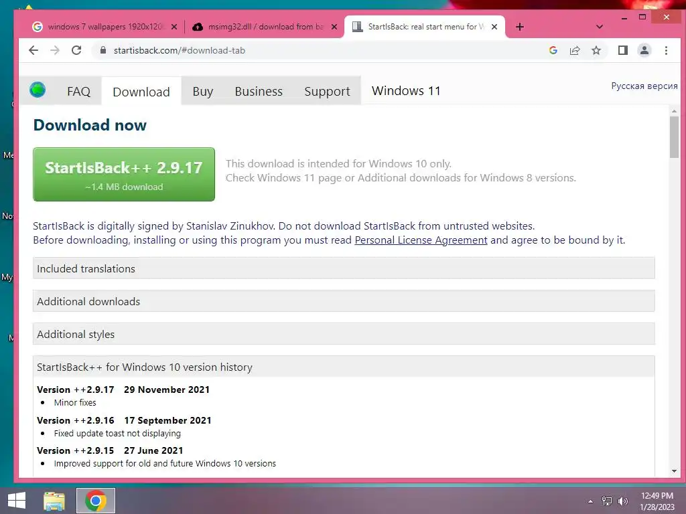Click the page vertical scrollbar thumb

(x=674, y=137)
